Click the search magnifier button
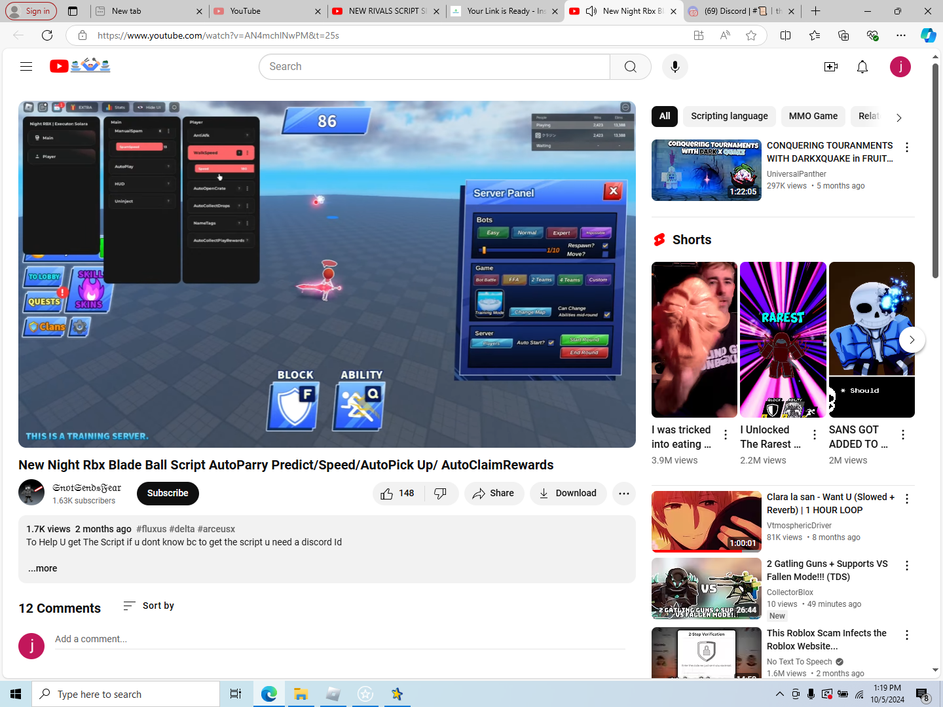This screenshot has height=707, width=943. pos(630,67)
